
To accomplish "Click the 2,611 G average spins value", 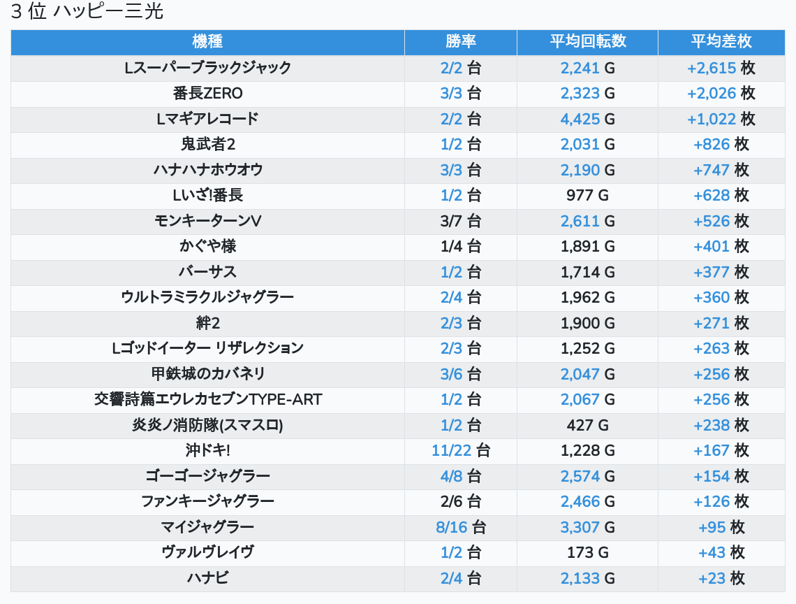I will point(587,221).
